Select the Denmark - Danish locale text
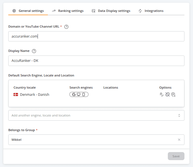 pos(35,94)
